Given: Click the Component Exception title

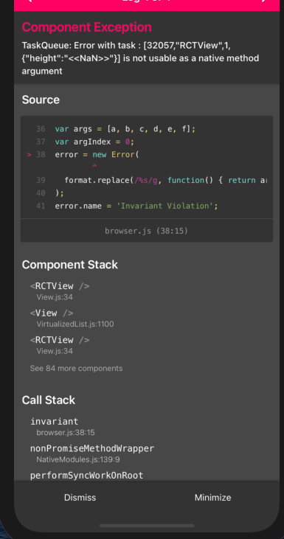Looking at the screenshot, I should (86, 27).
